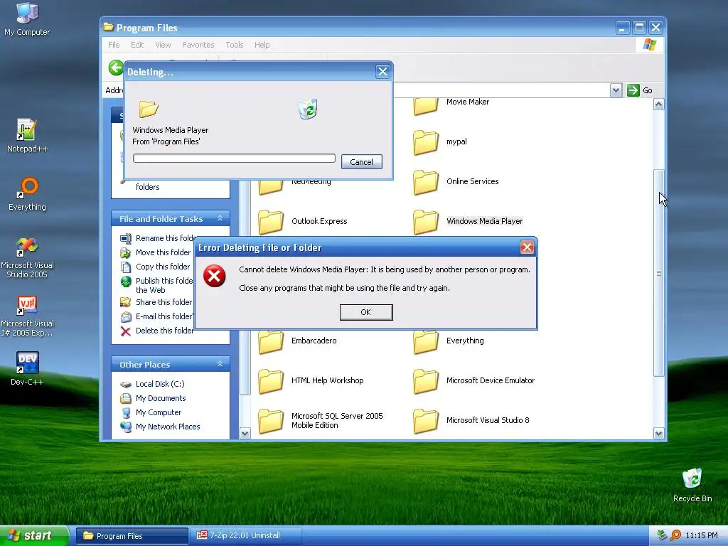Screen dimensions: 728x546
Task: Open the Start menu
Action: point(34,535)
